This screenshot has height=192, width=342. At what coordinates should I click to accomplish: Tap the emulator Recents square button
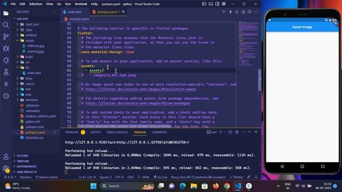tap(323, 166)
